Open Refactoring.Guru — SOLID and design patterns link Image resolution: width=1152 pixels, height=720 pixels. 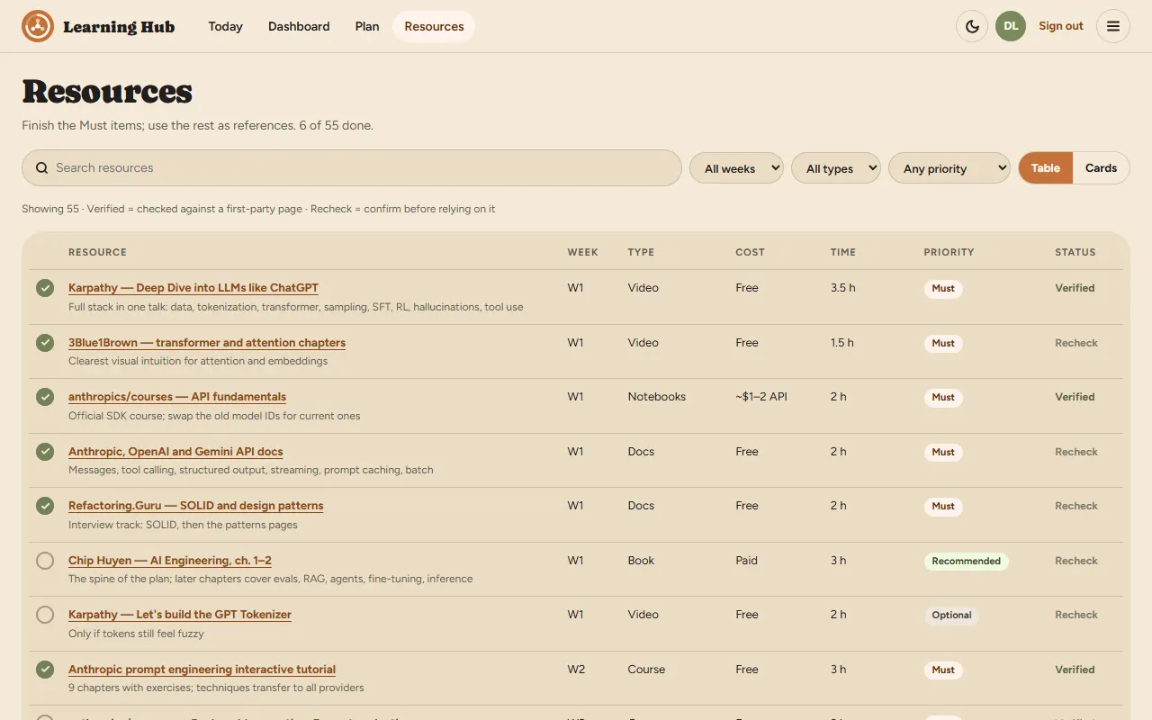(x=196, y=506)
